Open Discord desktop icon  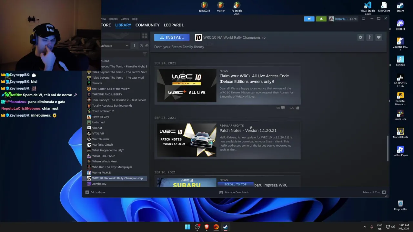click(x=400, y=25)
